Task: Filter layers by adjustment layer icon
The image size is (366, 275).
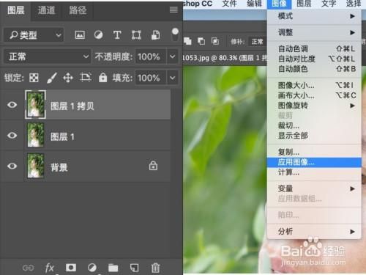Action: click(98, 35)
